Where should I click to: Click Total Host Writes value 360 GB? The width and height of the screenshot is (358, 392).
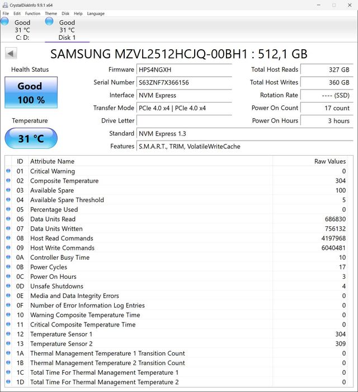[327, 82]
